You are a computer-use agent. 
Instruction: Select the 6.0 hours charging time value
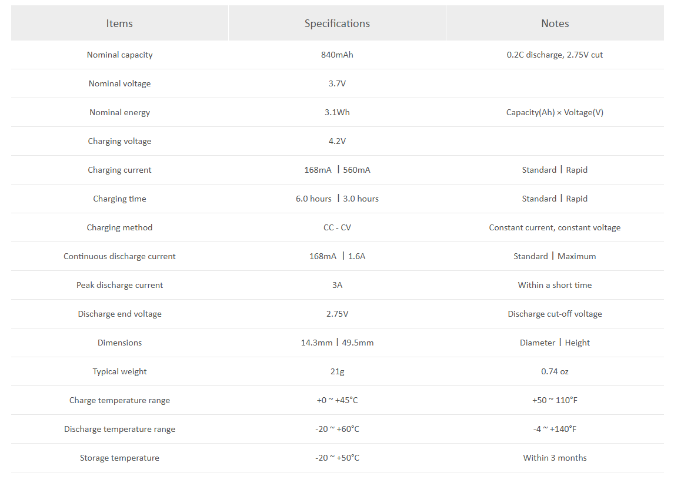point(313,199)
